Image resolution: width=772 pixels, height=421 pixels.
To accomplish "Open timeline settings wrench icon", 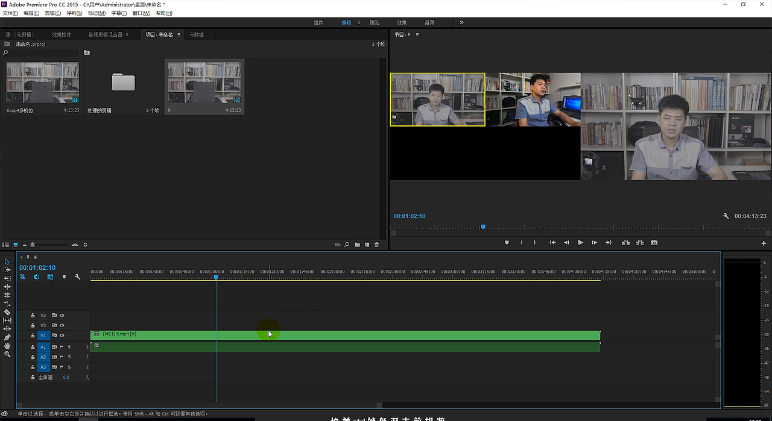I will (77, 277).
